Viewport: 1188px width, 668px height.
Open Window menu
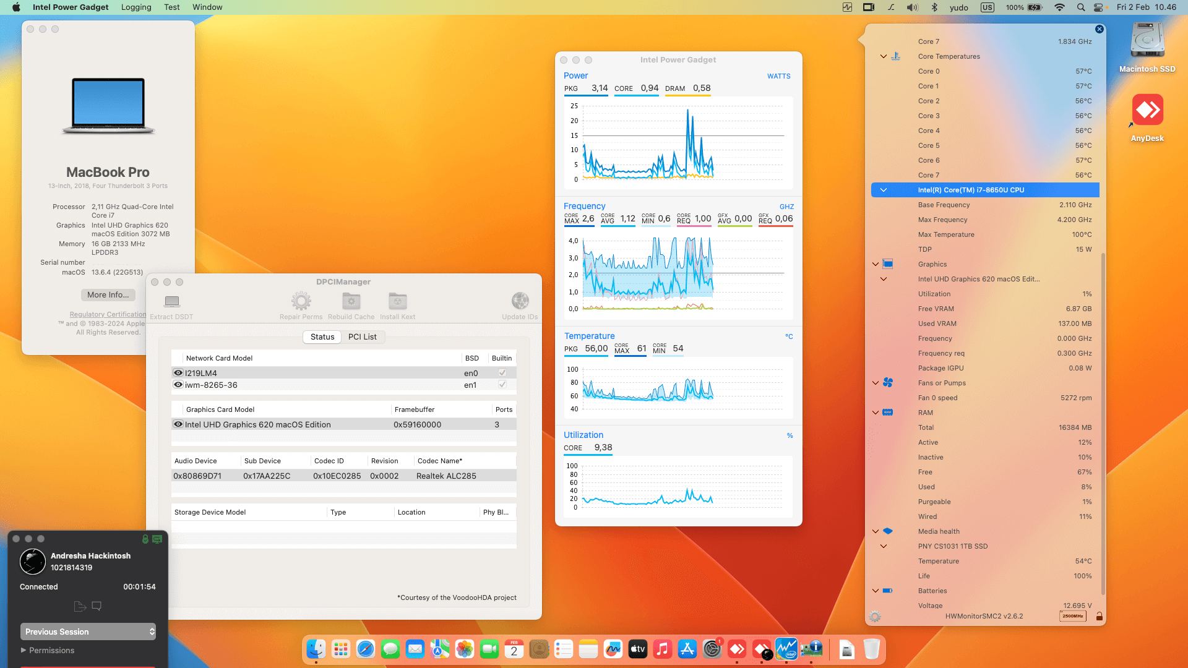(x=207, y=7)
